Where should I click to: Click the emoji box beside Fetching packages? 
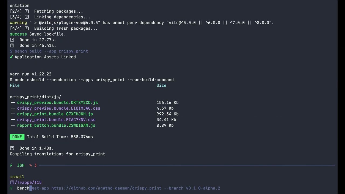click(27, 11)
